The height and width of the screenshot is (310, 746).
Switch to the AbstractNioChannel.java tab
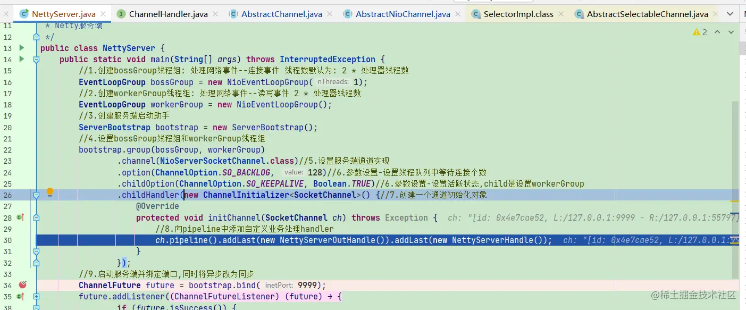403,14
